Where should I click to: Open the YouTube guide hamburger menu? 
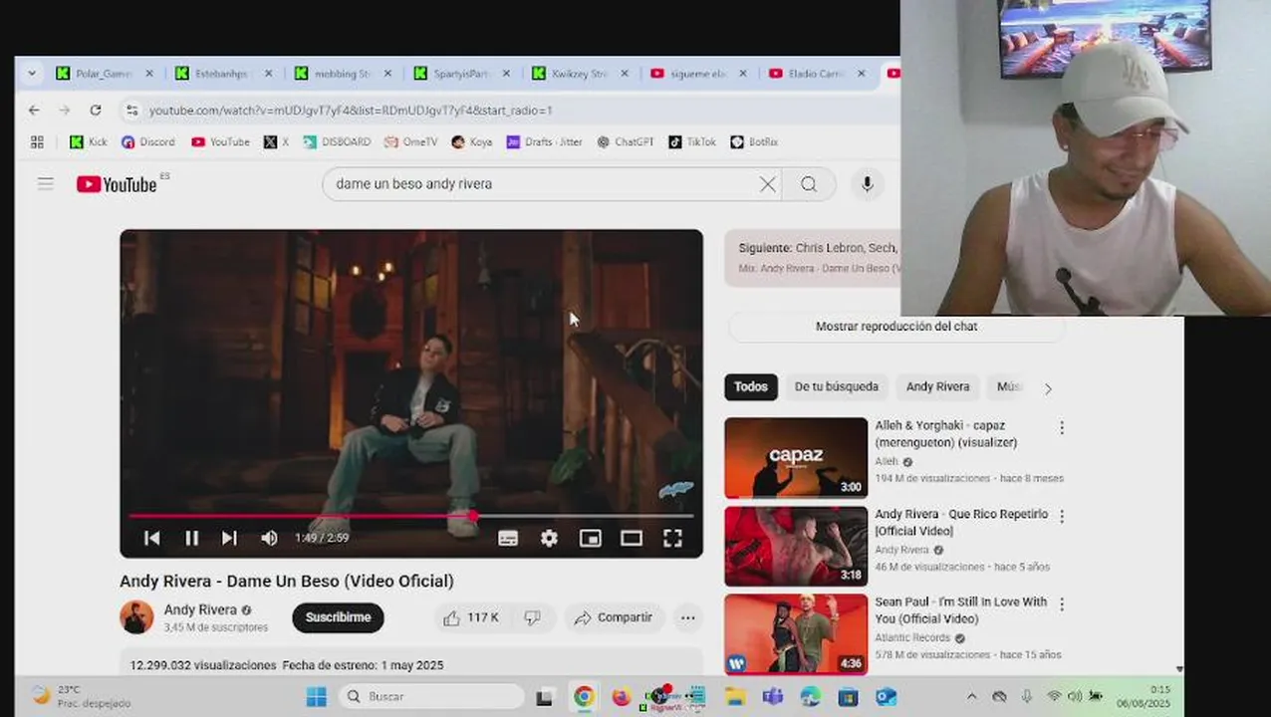tap(46, 183)
